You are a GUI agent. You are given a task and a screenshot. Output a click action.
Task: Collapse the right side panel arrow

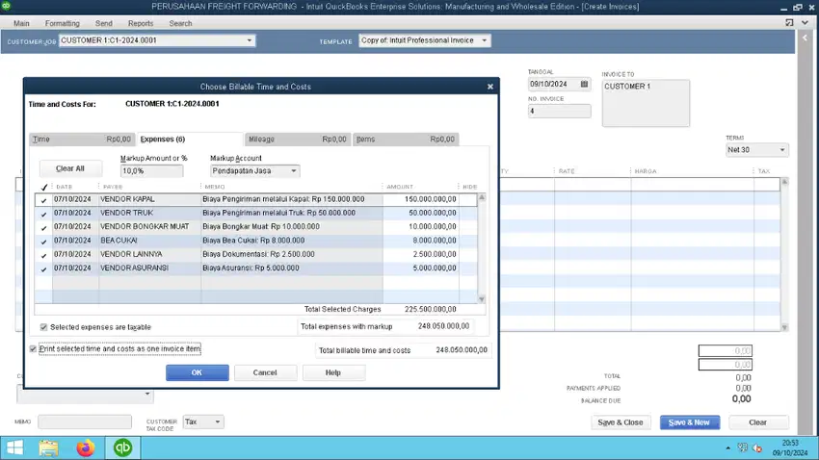click(805, 38)
